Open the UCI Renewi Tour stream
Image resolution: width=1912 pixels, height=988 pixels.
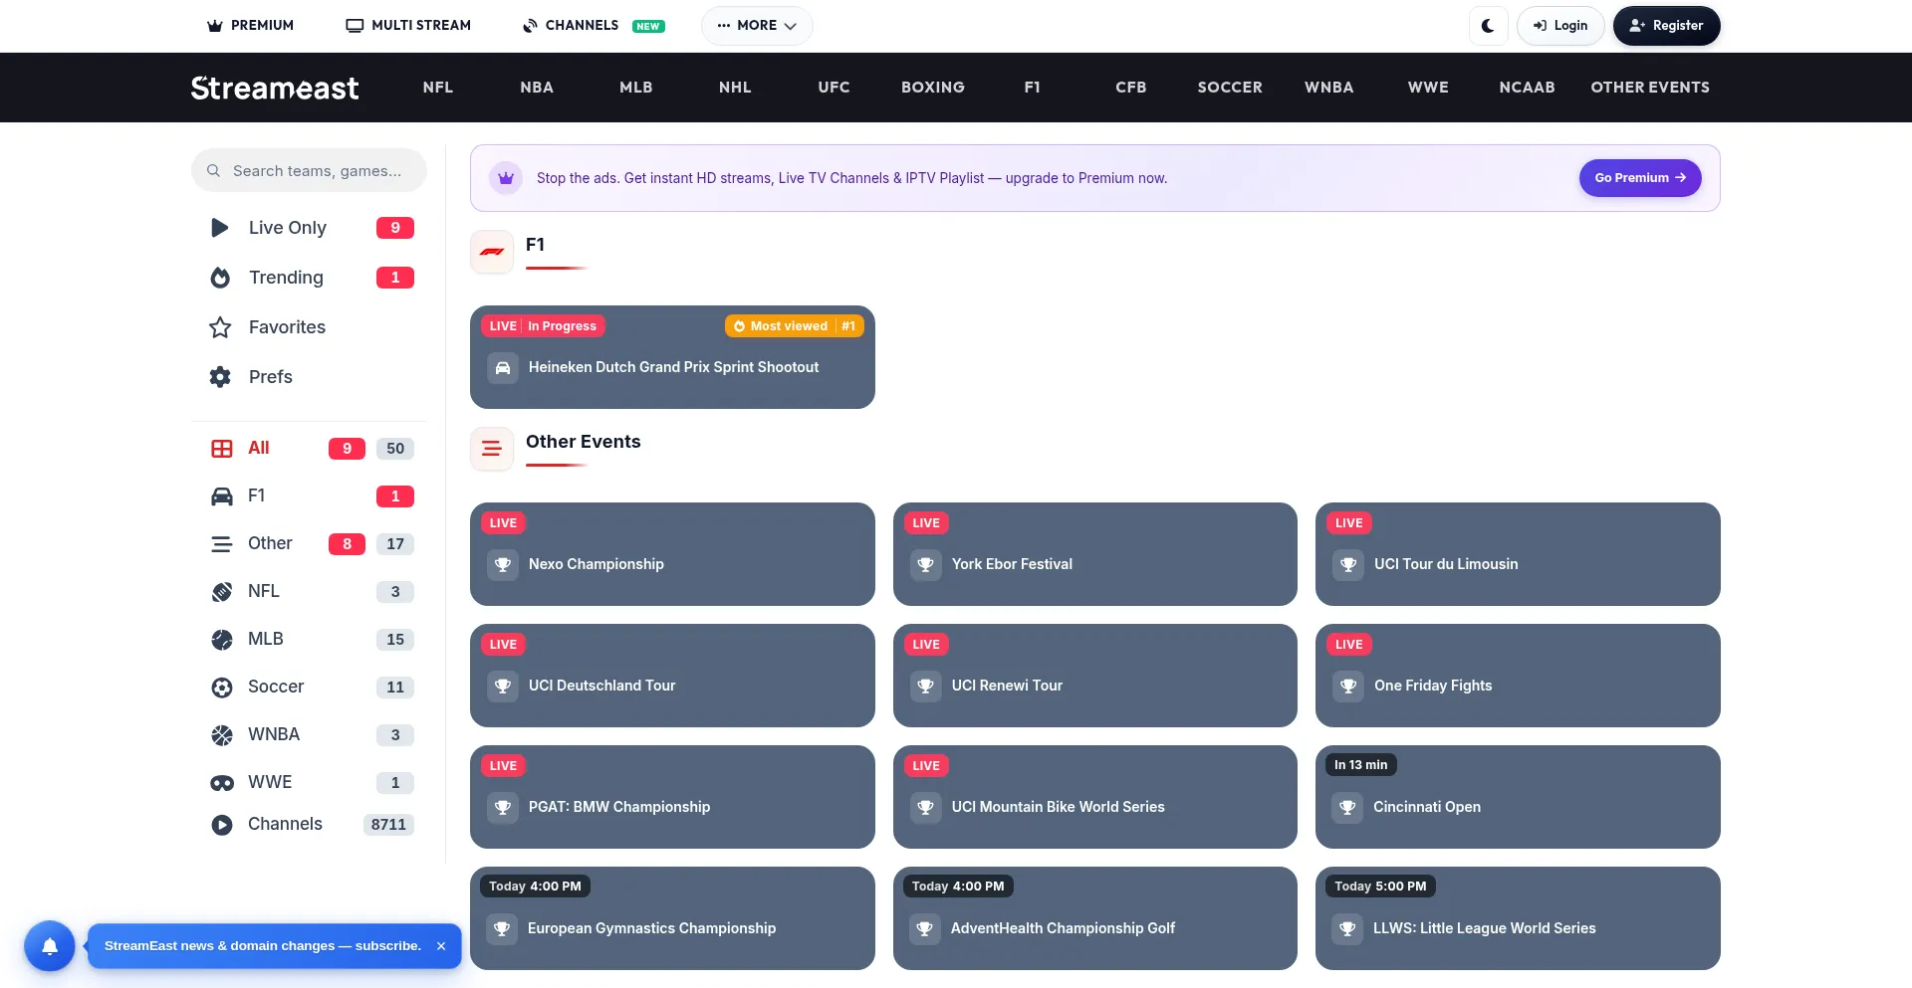coord(1095,676)
